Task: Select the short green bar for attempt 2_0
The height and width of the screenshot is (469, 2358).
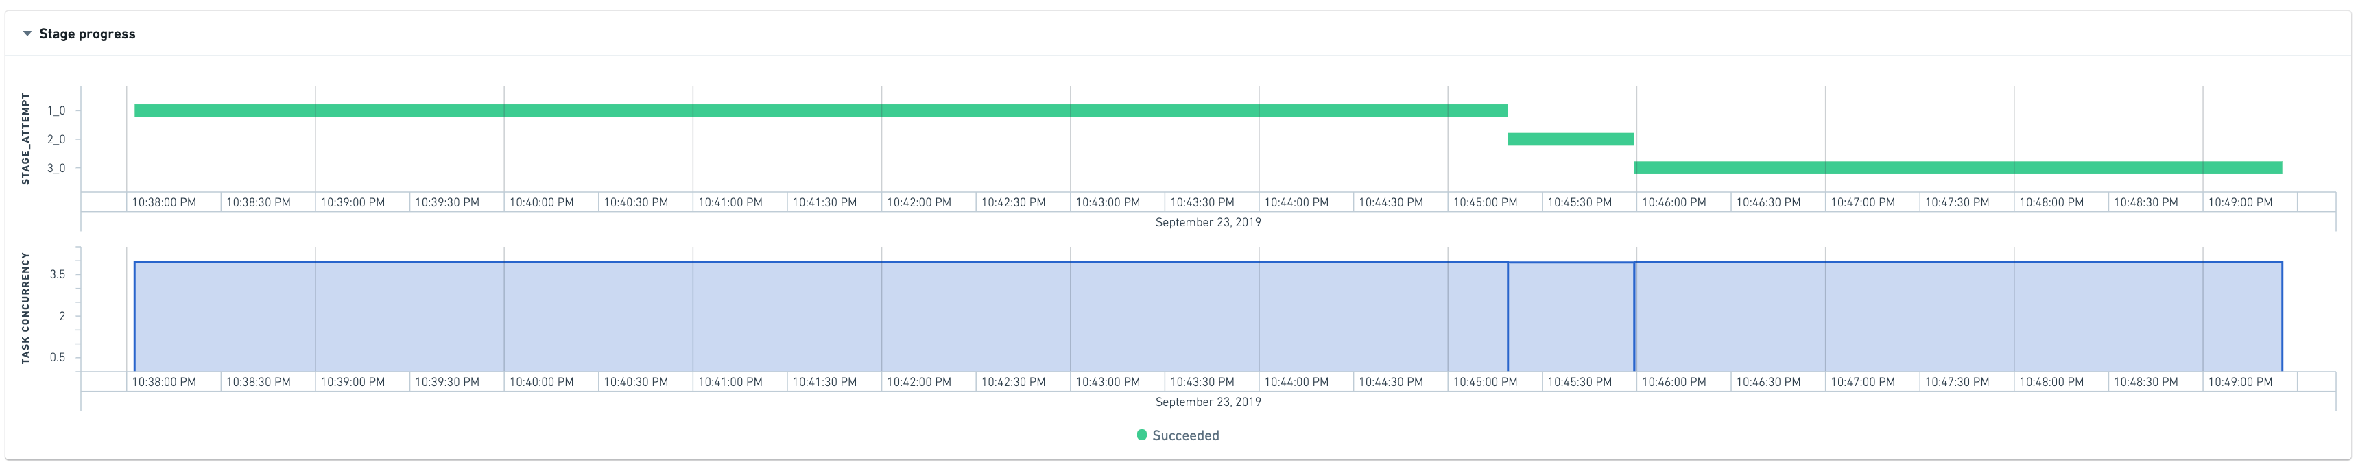Action: 1571,139
